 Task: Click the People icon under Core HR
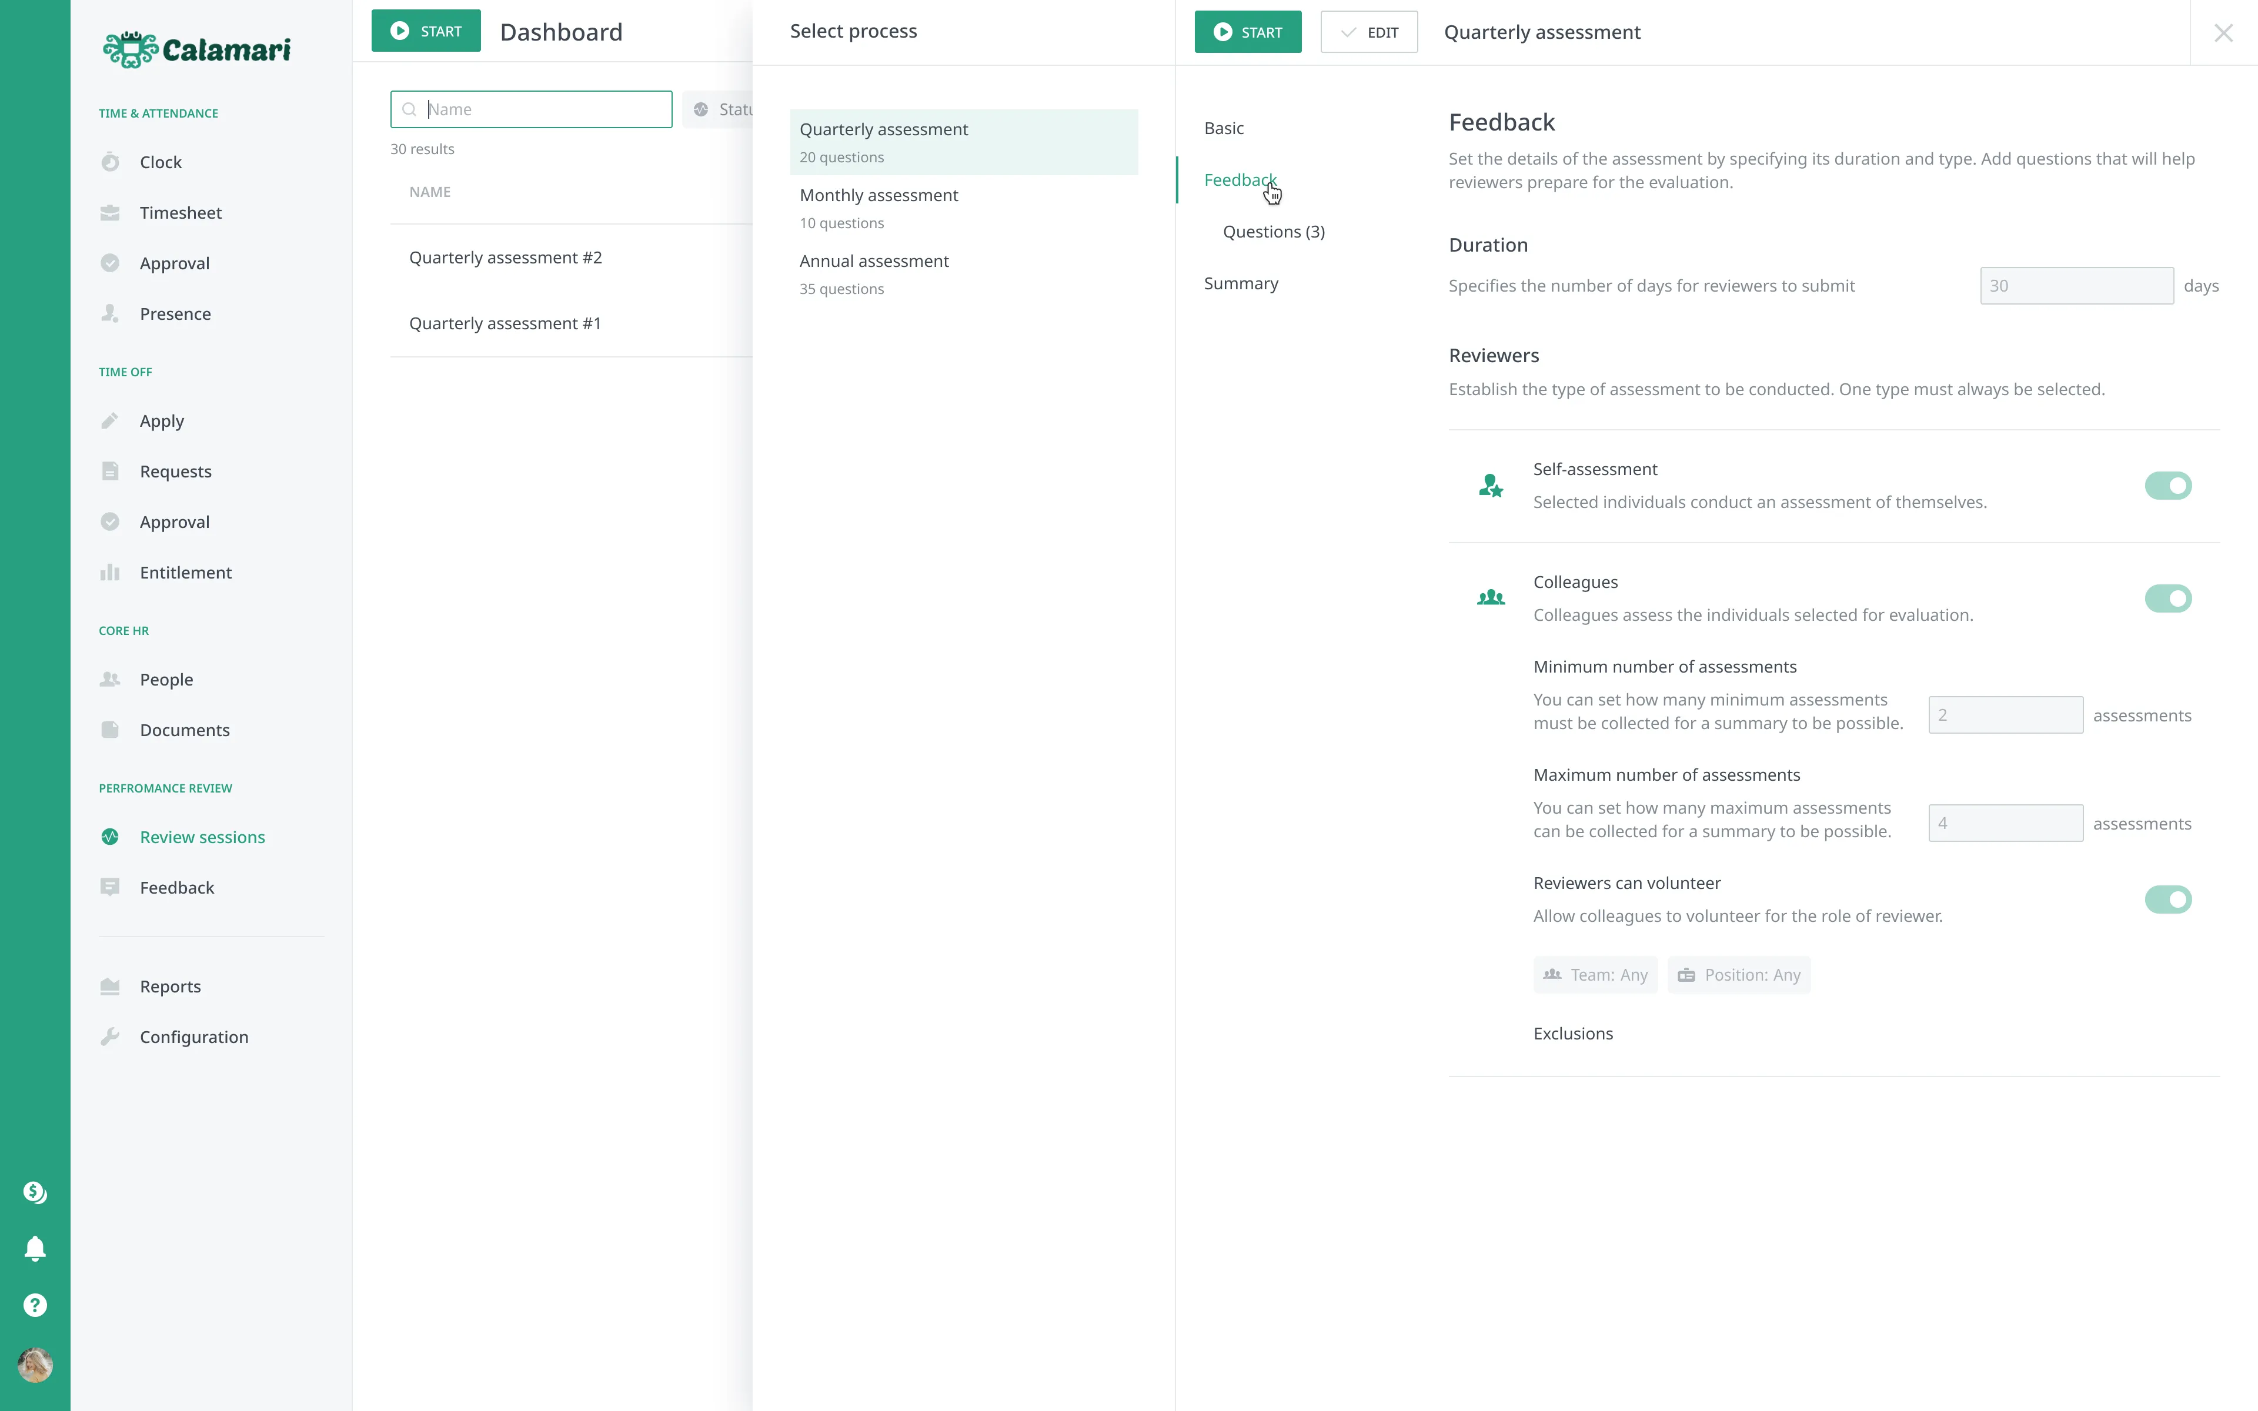pyautogui.click(x=110, y=680)
